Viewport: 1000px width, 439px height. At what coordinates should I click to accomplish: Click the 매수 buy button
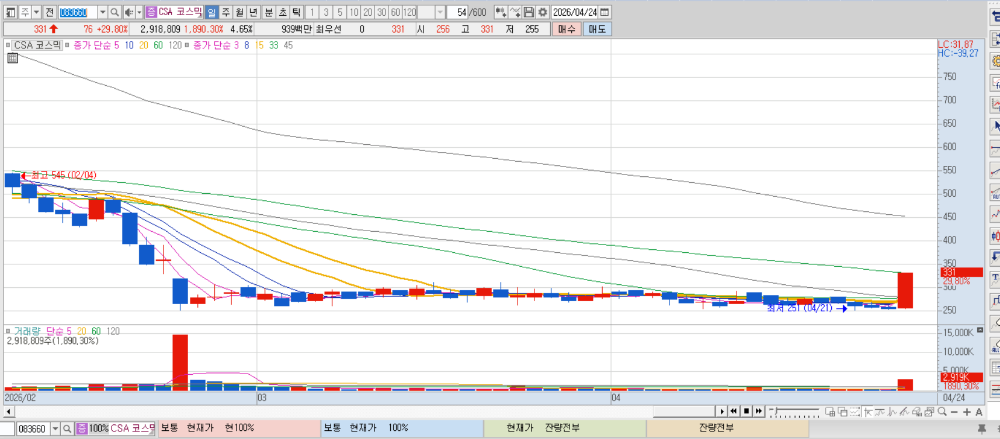click(567, 29)
